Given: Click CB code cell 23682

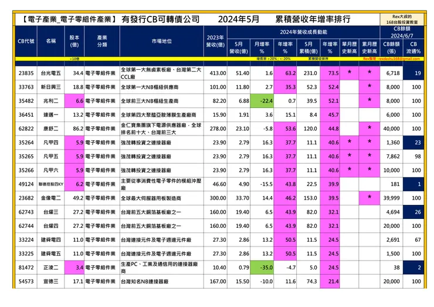Looking at the screenshot, I should pyautogui.click(x=26, y=198).
